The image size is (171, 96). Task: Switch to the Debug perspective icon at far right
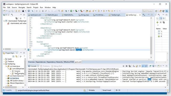point(167,11)
